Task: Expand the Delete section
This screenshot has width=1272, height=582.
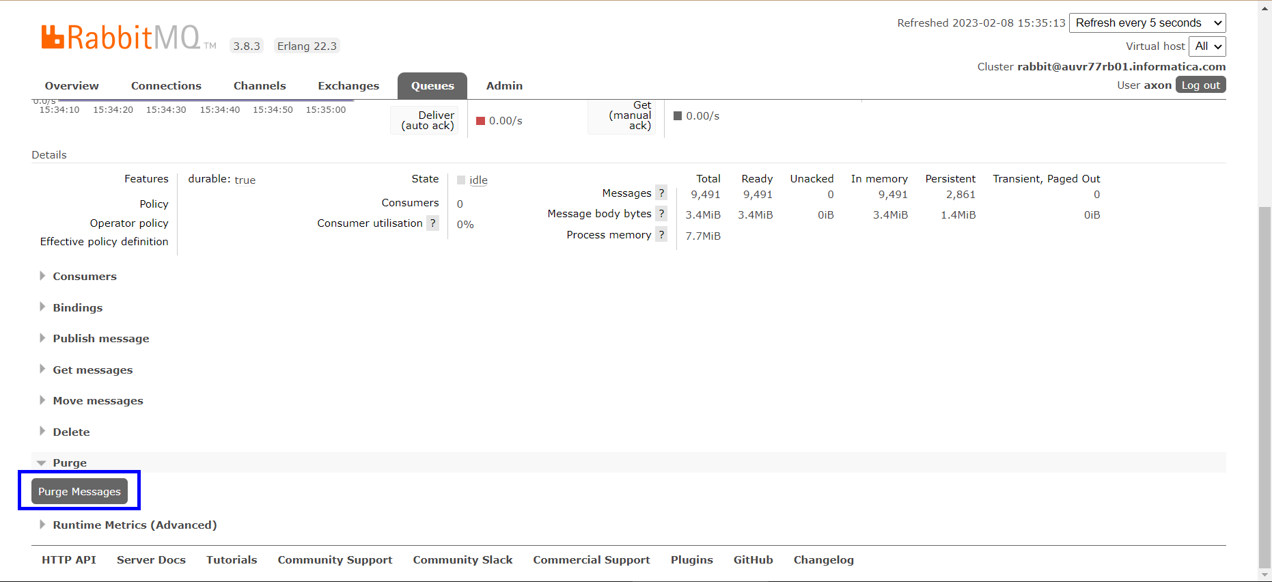Action: (71, 432)
